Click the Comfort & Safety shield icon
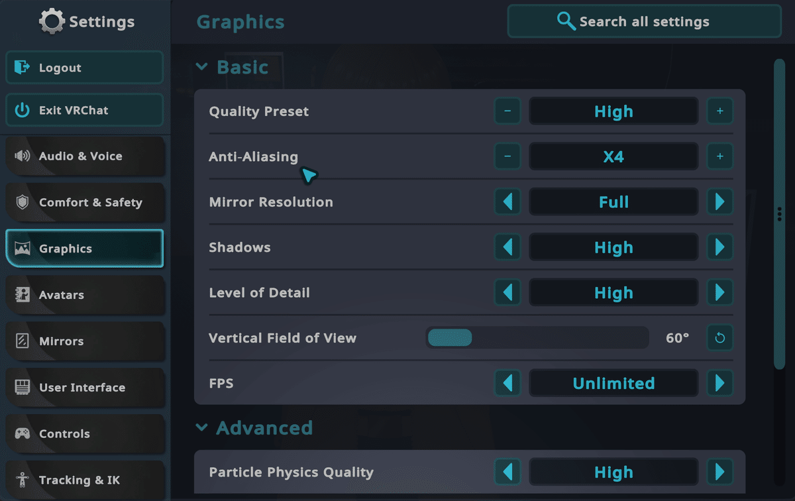The width and height of the screenshot is (795, 501). 22,203
